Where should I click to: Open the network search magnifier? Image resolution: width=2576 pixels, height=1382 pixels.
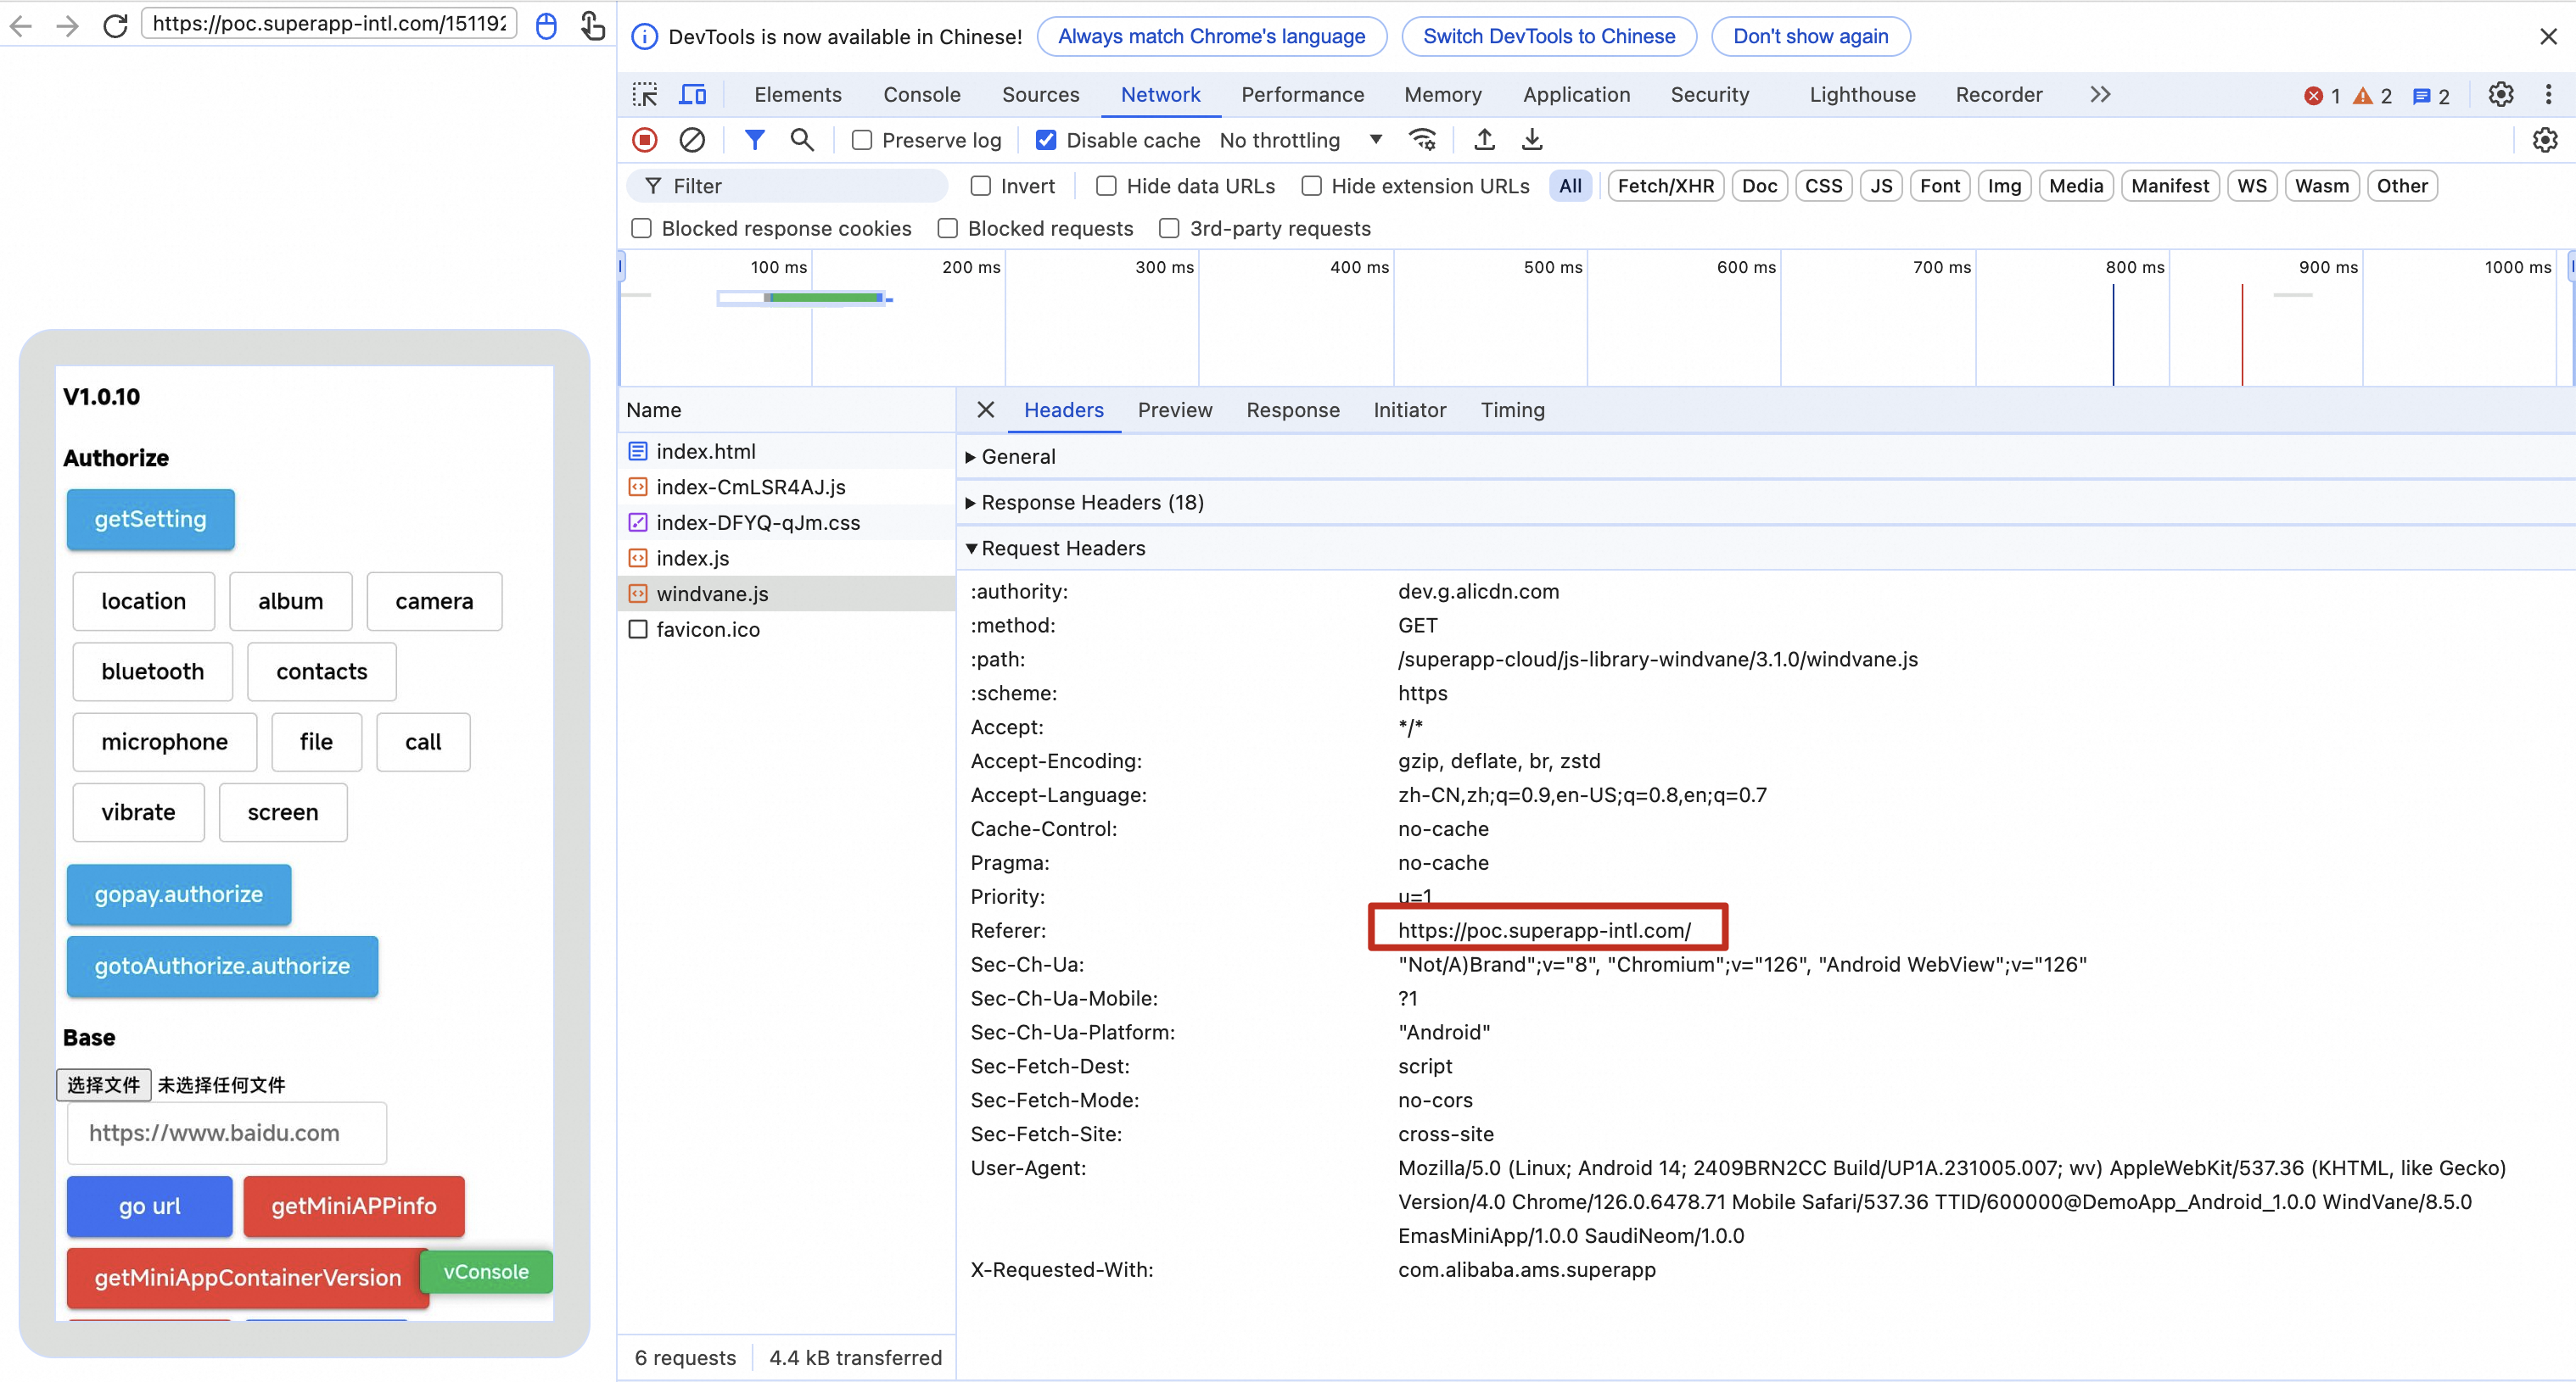802,140
